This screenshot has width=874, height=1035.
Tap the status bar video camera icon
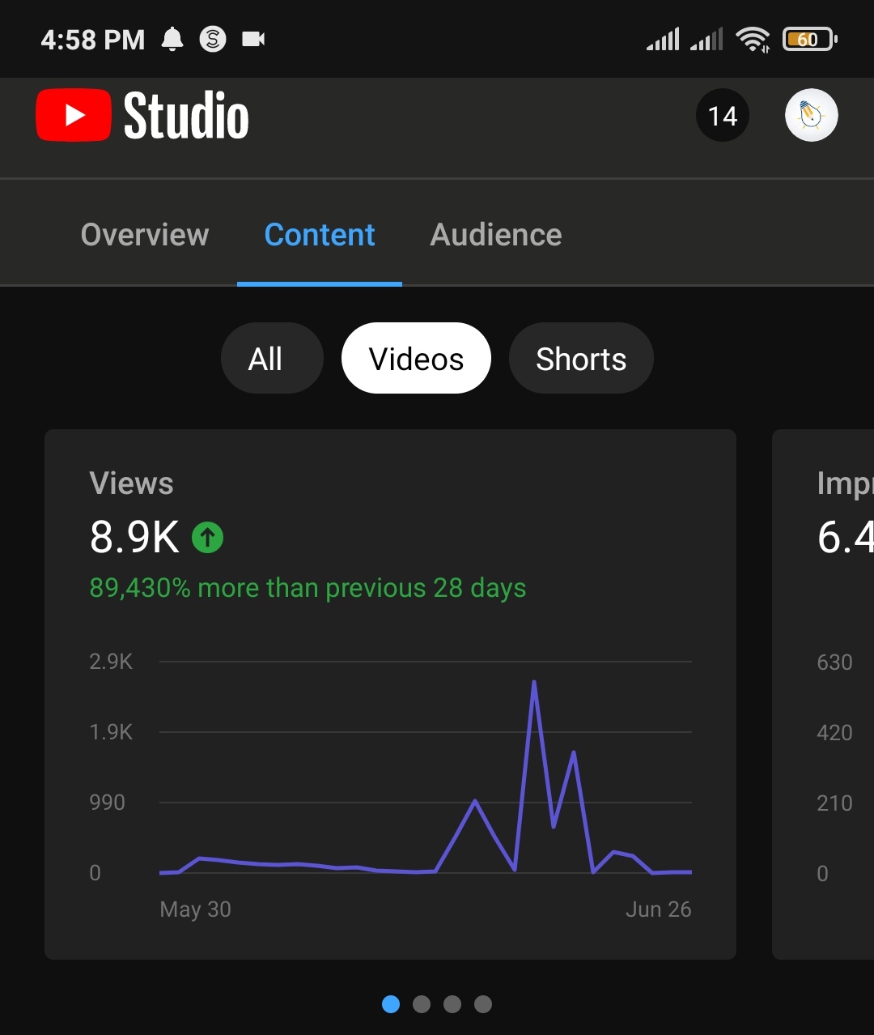253,39
